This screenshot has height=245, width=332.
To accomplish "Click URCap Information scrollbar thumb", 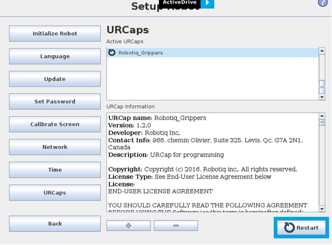I will (322, 122).
